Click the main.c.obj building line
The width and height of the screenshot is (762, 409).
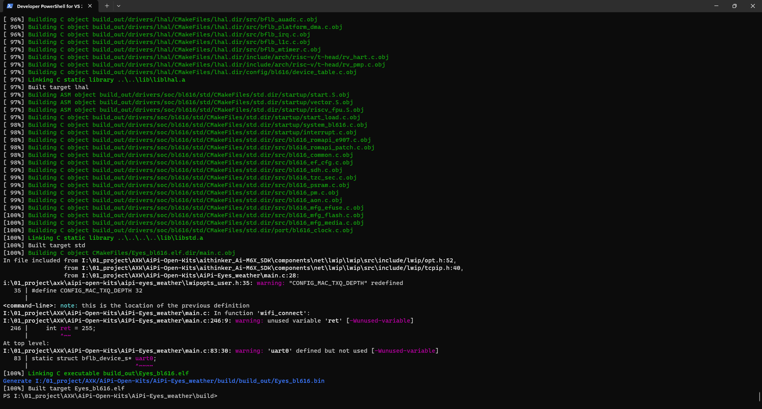pyautogui.click(x=119, y=253)
